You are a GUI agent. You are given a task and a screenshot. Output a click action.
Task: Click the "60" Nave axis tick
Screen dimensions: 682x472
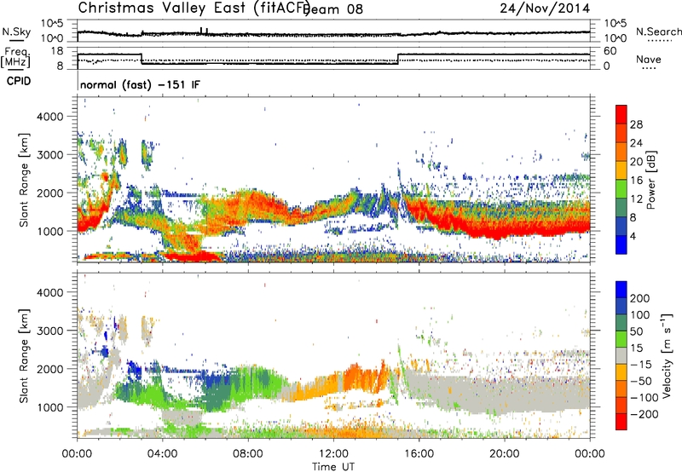click(610, 51)
